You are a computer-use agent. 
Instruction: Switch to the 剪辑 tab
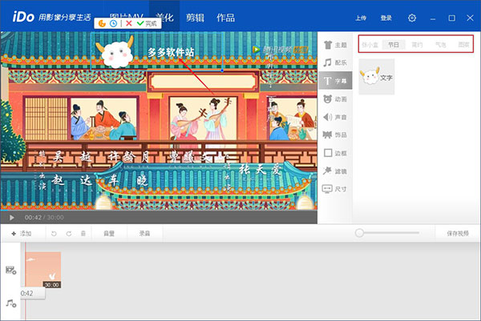point(195,18)
